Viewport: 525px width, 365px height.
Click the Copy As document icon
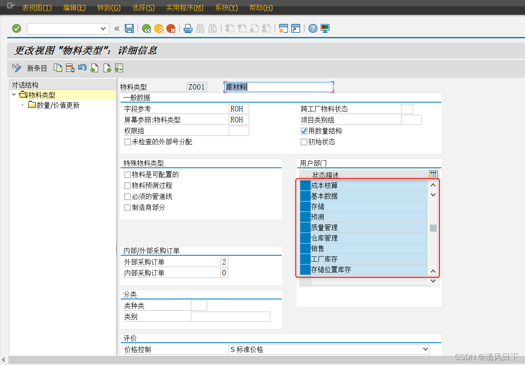pyautogui.click(x=58, y=68)
